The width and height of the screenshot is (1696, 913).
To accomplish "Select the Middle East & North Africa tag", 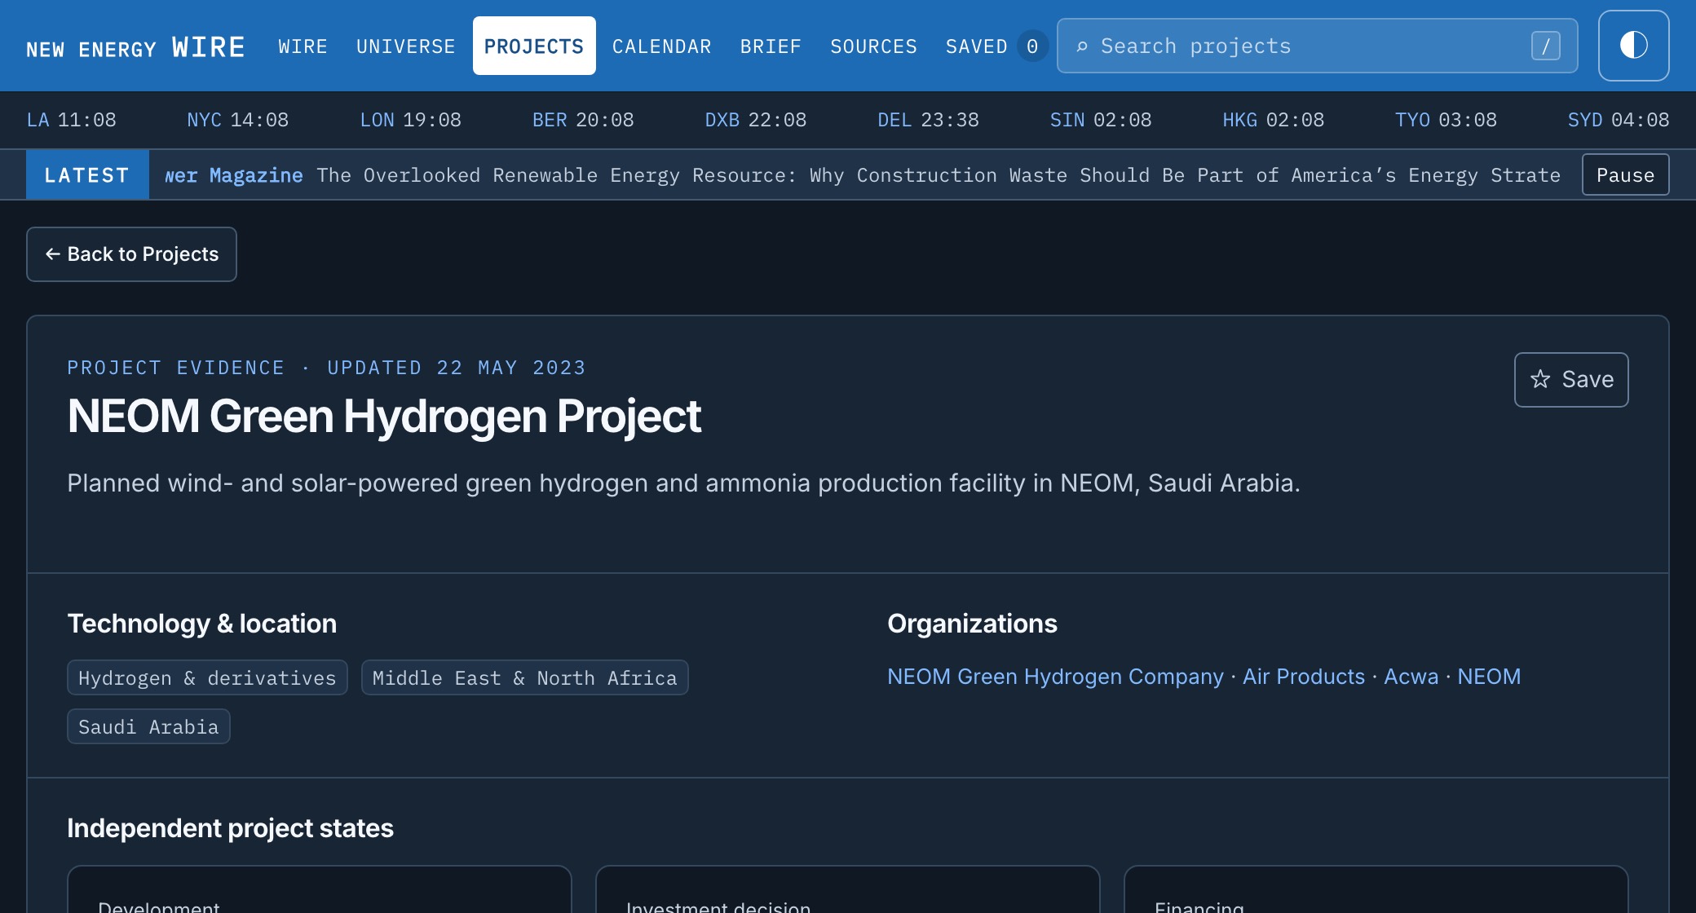I will tap(524, 678).
